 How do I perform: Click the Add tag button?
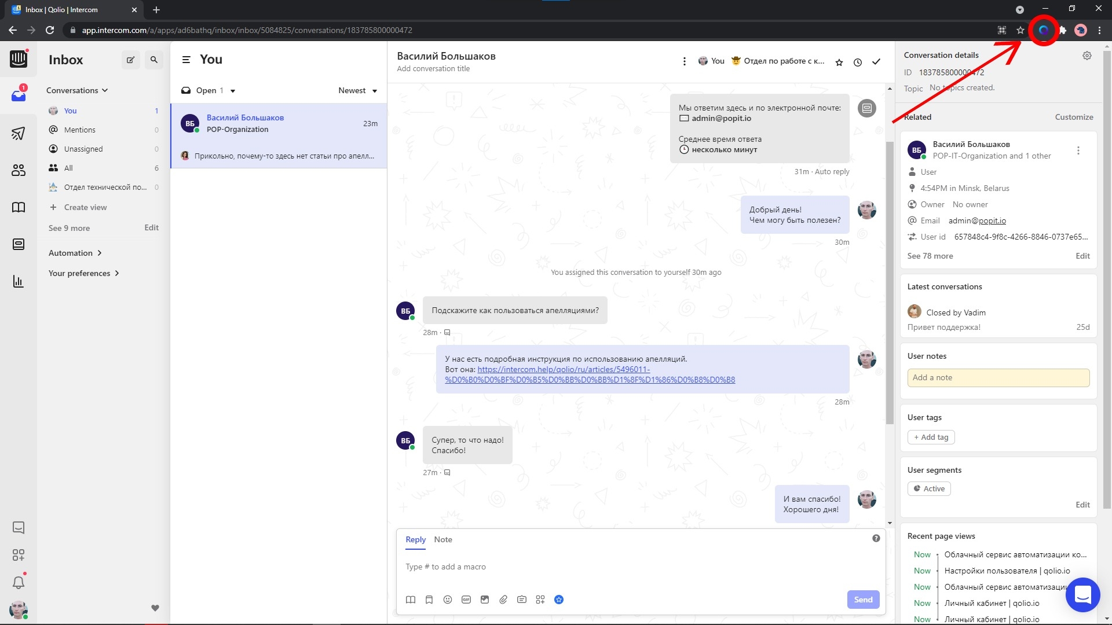tap(931, 437)
